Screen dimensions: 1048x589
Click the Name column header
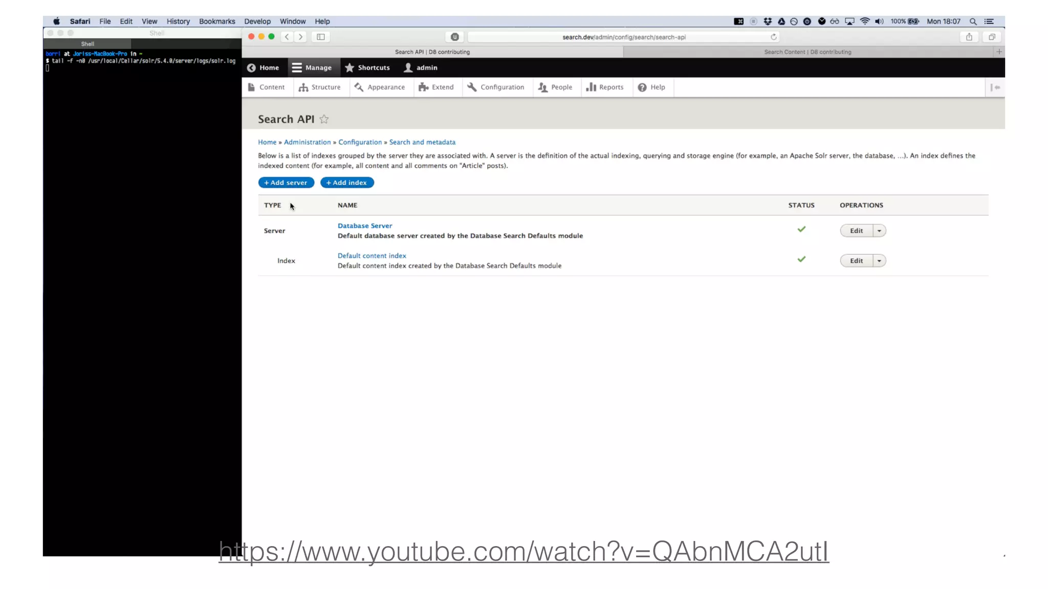[x=347, y=205]
